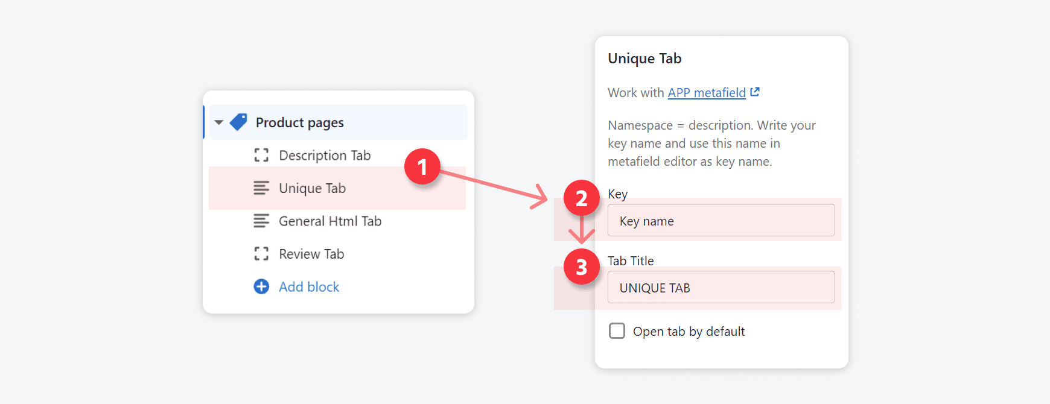Collapse the Product pages section arrow
Screen dimensions: 1050x404
pyautogui.click(x=218, y=122)
